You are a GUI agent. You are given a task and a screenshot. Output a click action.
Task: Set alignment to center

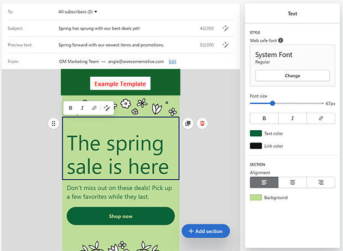tap(293, 182)
